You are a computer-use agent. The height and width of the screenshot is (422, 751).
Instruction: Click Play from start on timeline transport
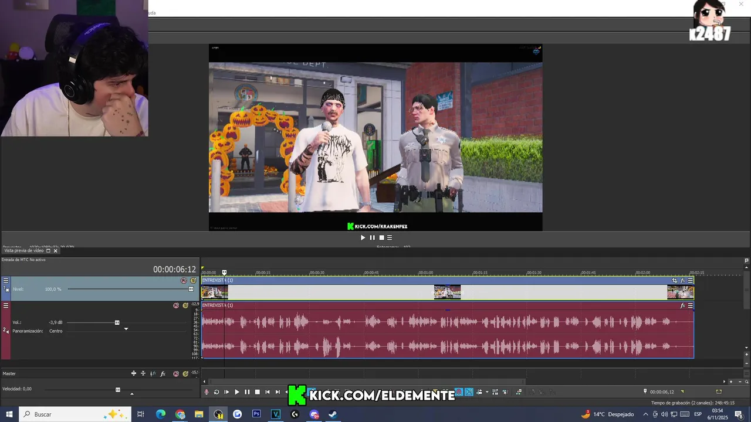pyautogui.click(x=226, y=392)
